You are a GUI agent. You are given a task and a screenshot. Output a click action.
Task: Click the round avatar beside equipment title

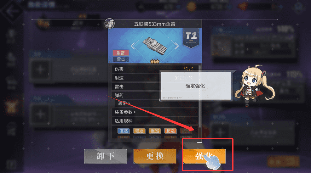(109, 23)
